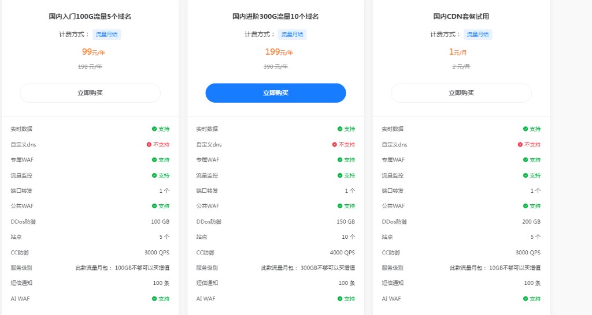
Task: Click the title 国内进阶300G流量10个域名
Action: [x=276, y=16]
